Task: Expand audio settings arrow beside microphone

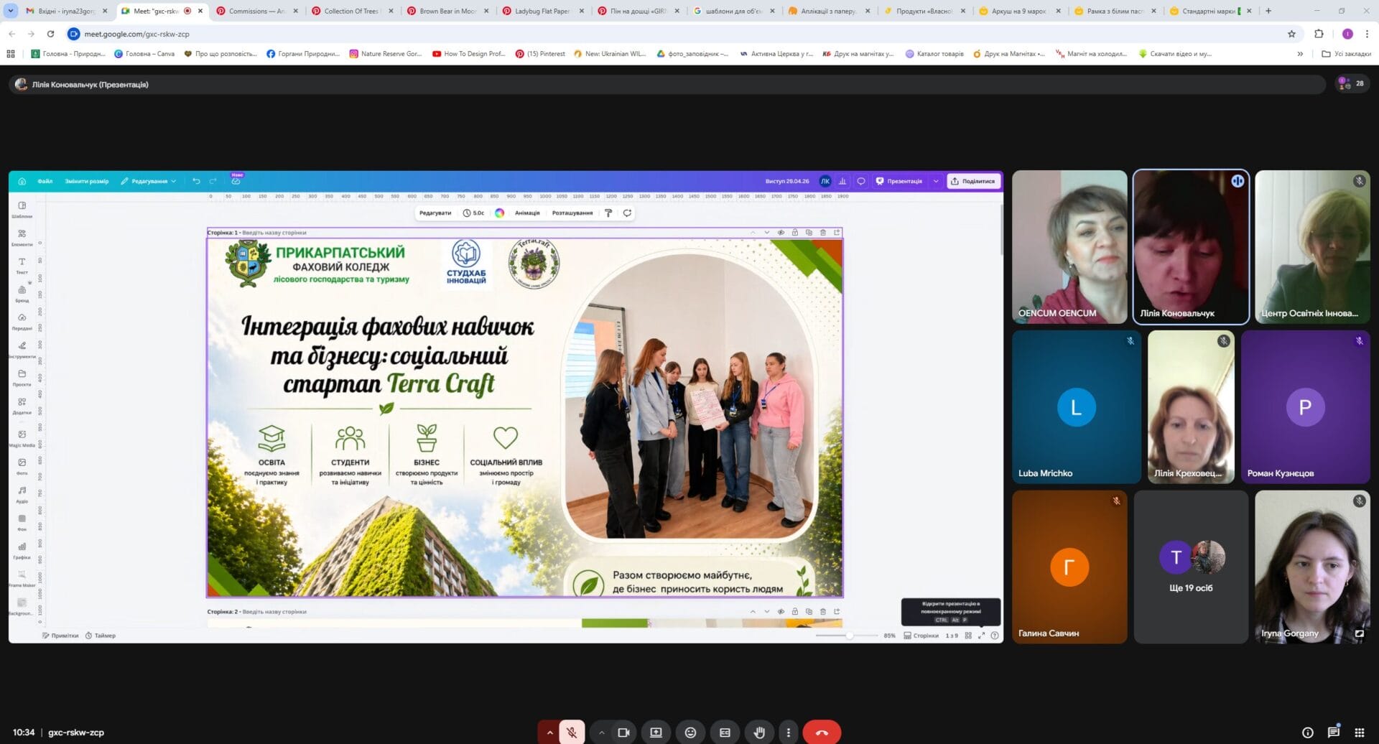Action: coord(549,732)
